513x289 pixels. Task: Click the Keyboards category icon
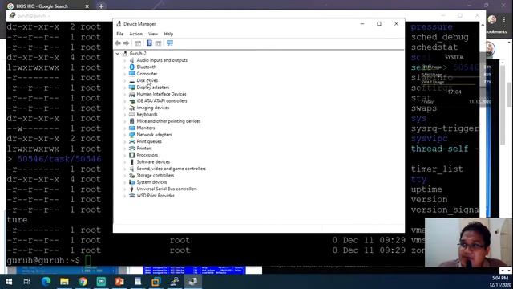point(131,114)
